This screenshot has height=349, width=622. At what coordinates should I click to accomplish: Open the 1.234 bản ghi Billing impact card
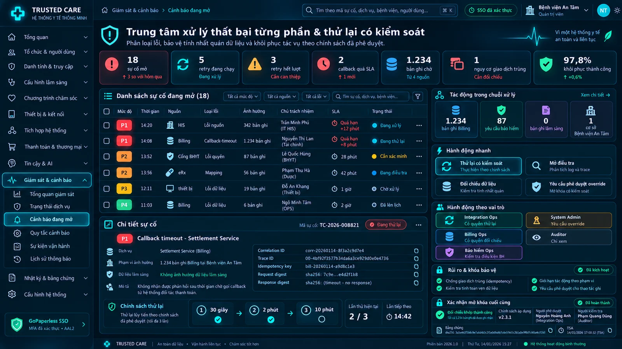pyautogui.click(x=456, y=120)
